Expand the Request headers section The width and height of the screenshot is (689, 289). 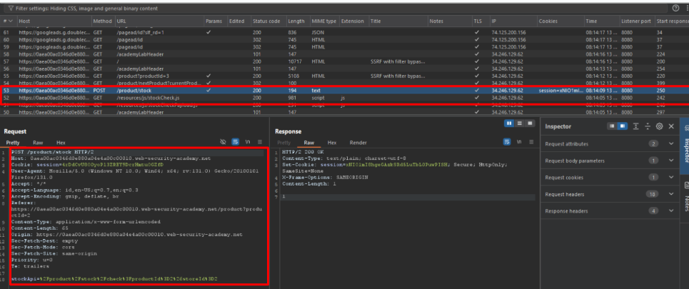[x=671, y=194]
